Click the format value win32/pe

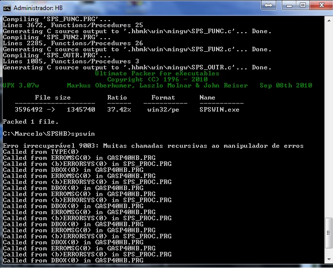point(163,110)
